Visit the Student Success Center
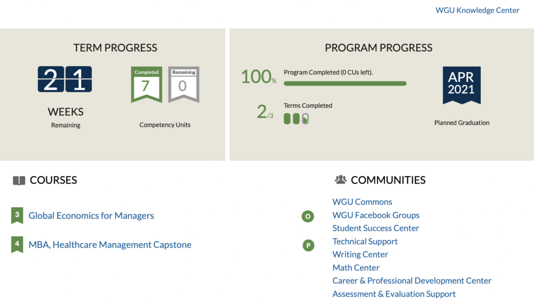This screenshot has width=534, height=306. (x=376, y=228)
